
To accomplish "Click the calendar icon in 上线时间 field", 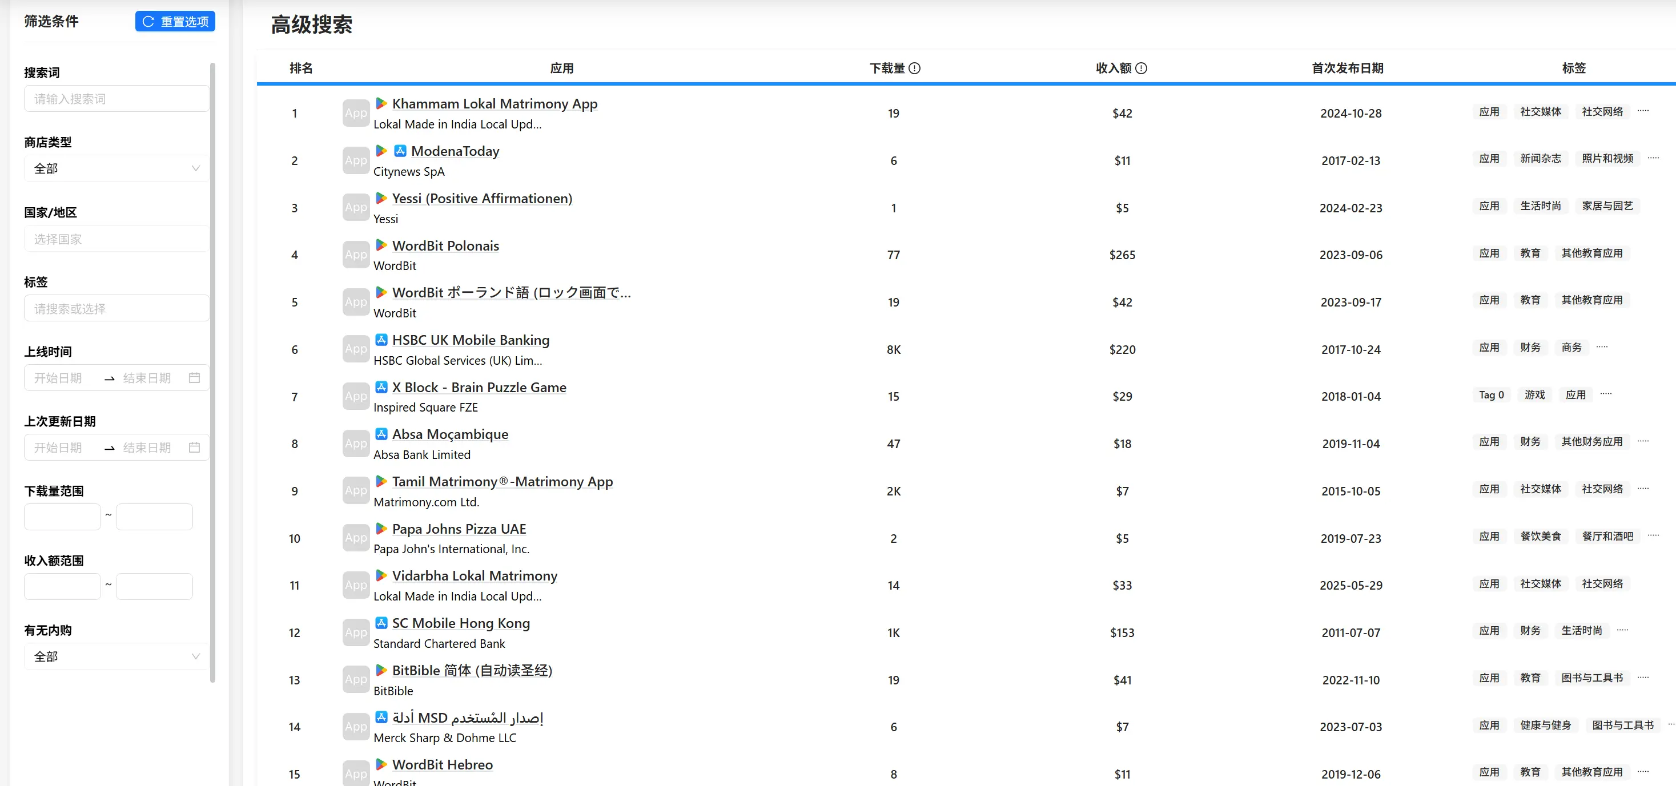I will 194,378.
